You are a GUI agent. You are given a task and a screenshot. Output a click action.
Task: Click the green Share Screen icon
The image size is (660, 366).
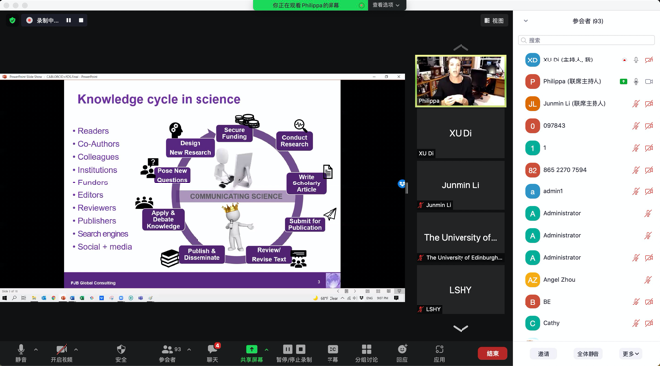[x=251, y=349]
